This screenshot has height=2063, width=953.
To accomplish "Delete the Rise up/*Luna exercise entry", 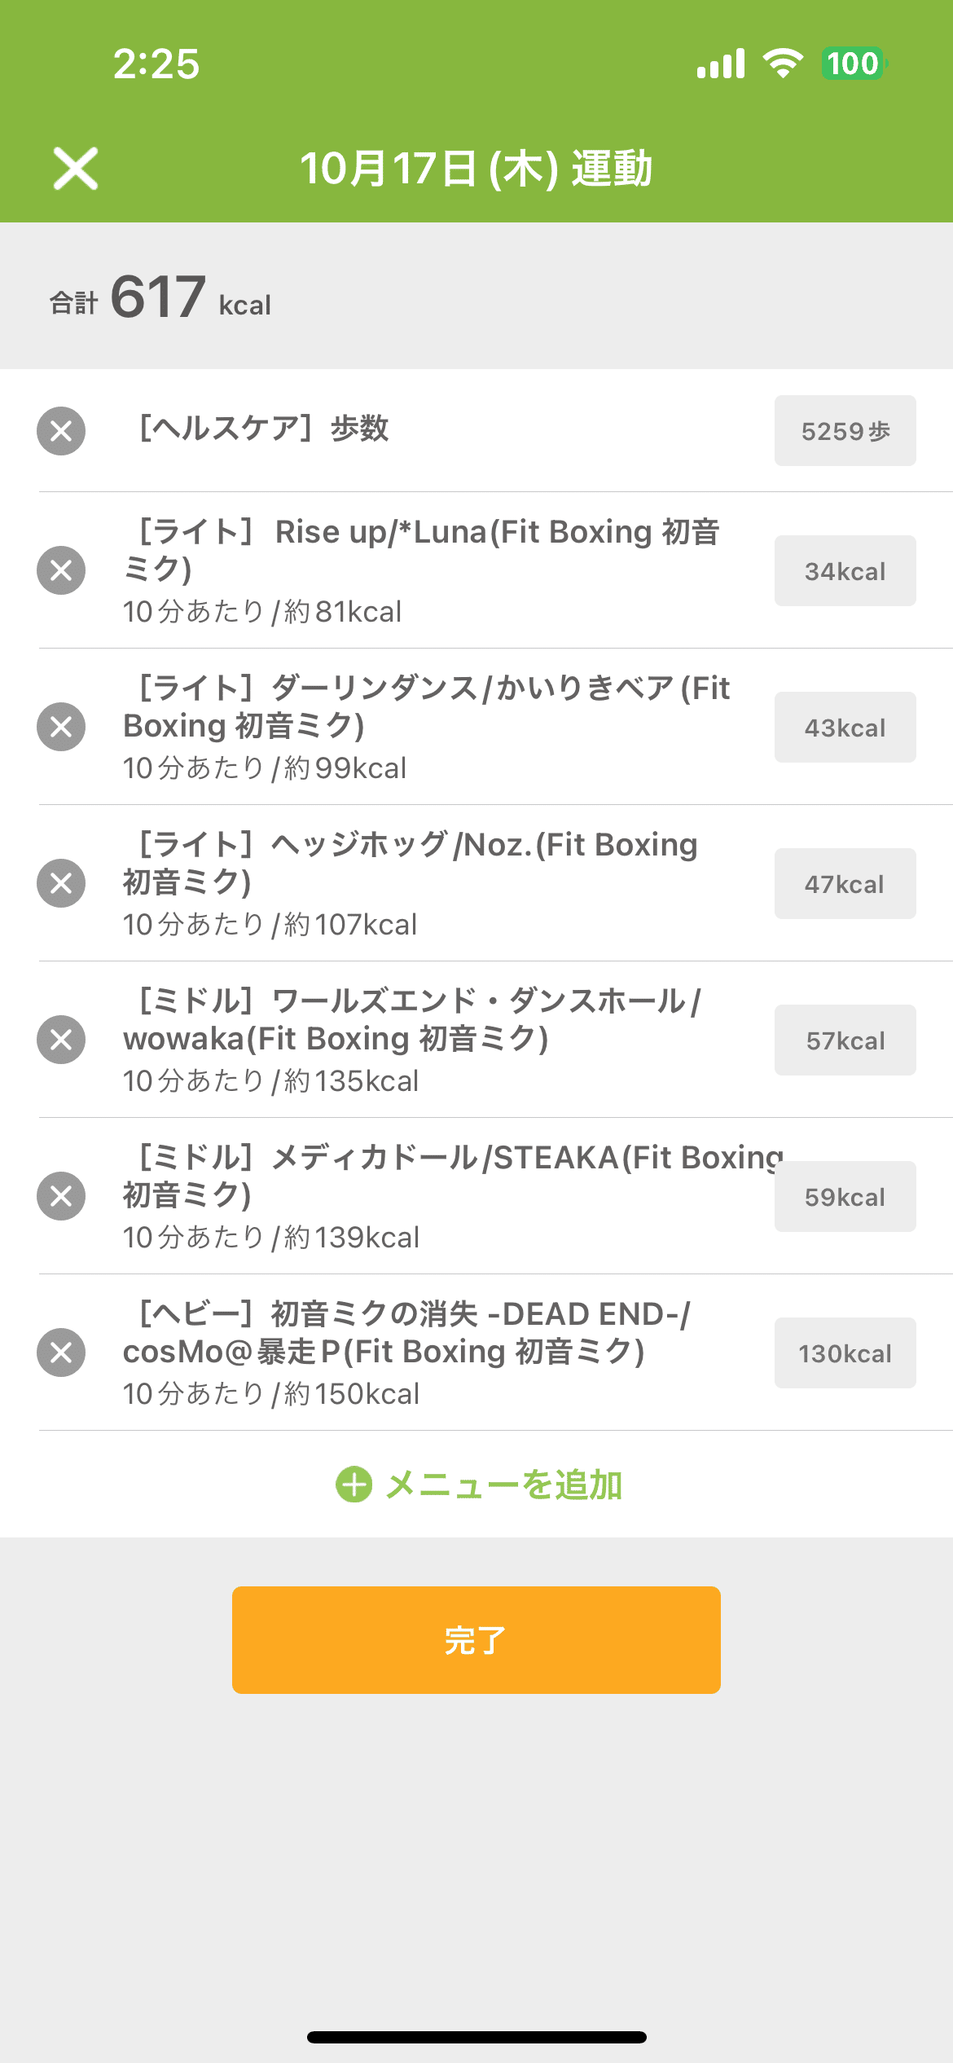I will [x=61, y=570].
